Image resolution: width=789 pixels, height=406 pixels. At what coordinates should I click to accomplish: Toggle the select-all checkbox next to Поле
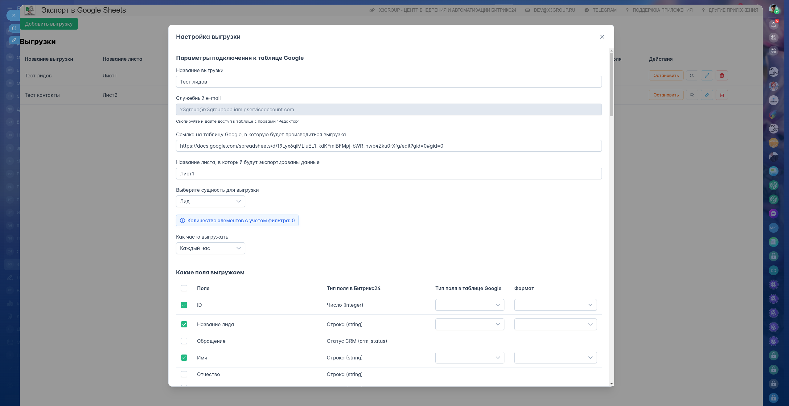click(x=184, y=288)
